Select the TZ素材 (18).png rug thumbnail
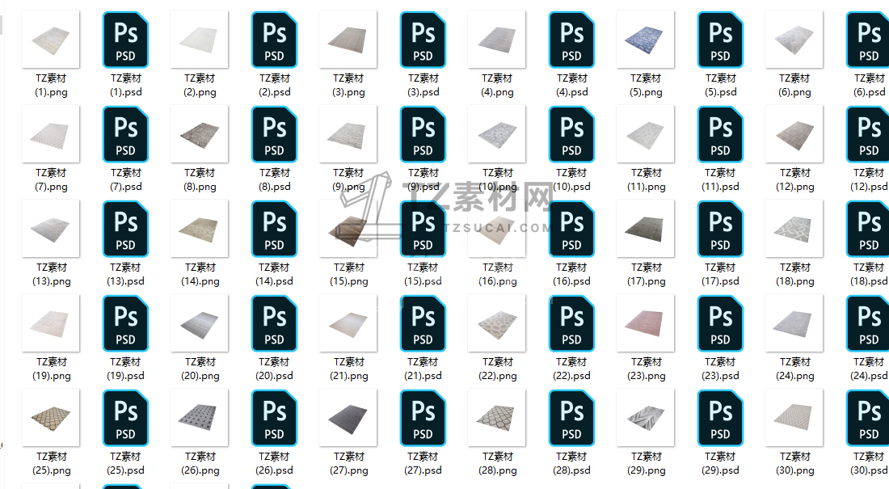The width and height of the screenshot is (889, 489). (794, 230)
